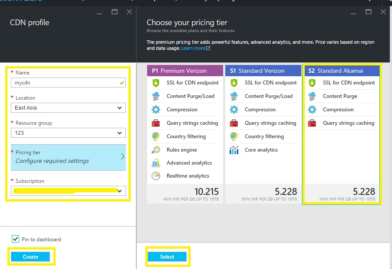Screen dimensions: 392x269
Task: Select the P1 Premium Verizon tier header
Action: pos(185,71)
